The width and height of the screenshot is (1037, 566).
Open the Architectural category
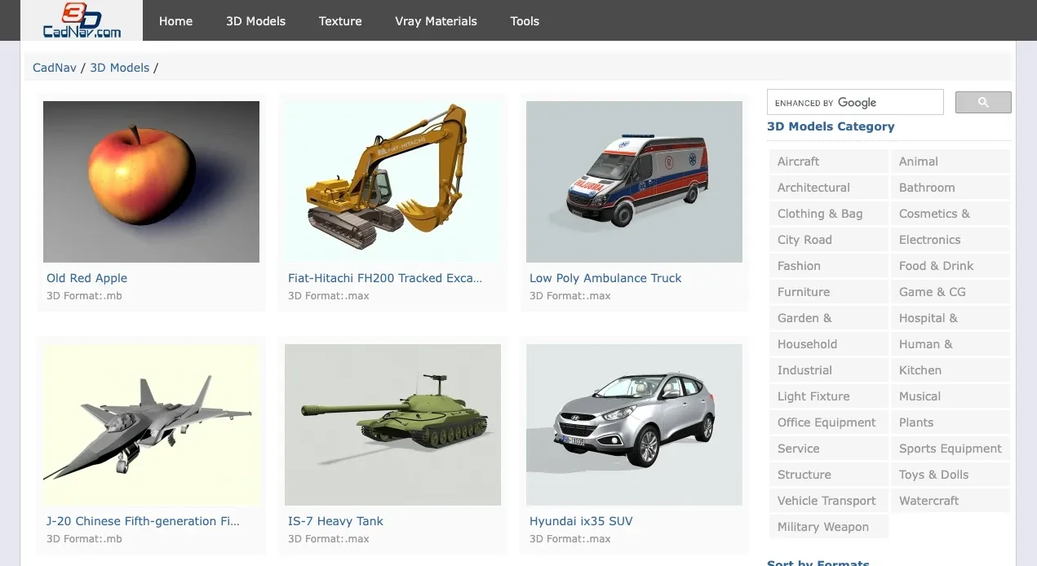(828, 188)
